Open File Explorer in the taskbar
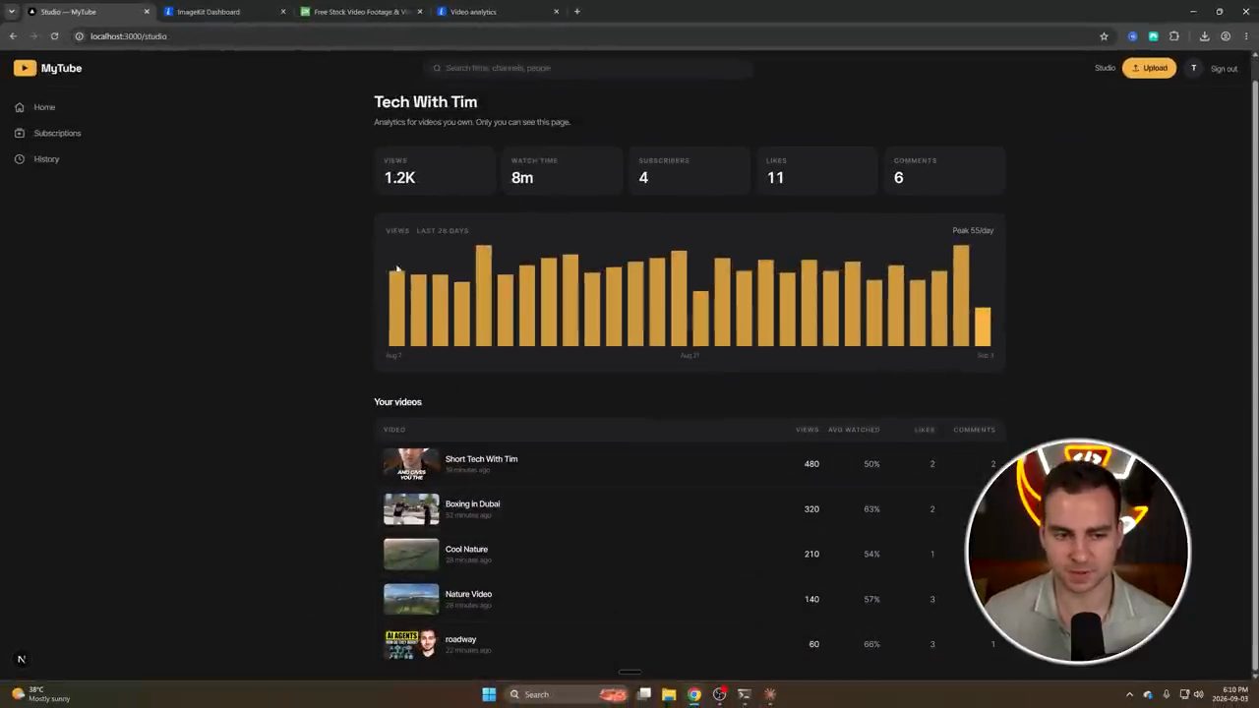 pos(669,694)
